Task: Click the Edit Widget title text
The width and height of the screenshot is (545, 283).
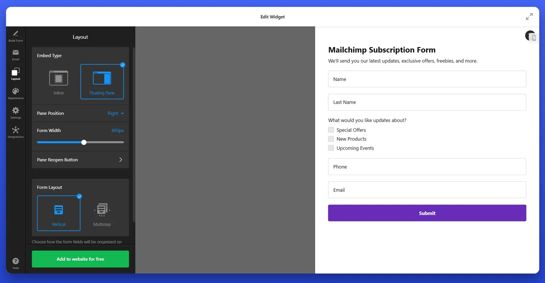Action: pyautogui.click(x=272, y=17)
